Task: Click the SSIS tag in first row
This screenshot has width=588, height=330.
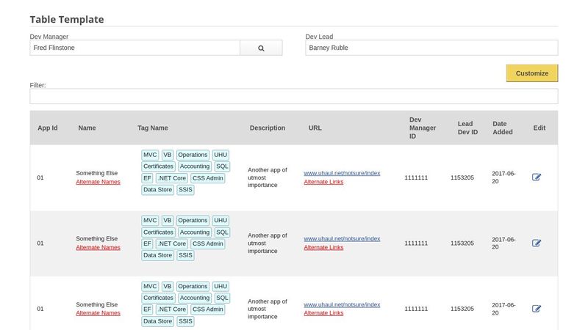Action: coord(186,190)
